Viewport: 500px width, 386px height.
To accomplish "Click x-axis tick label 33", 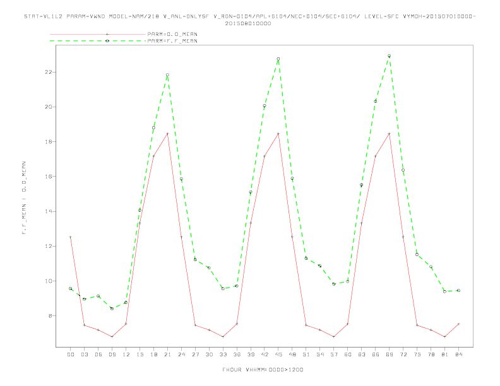I will pos(223,354).
